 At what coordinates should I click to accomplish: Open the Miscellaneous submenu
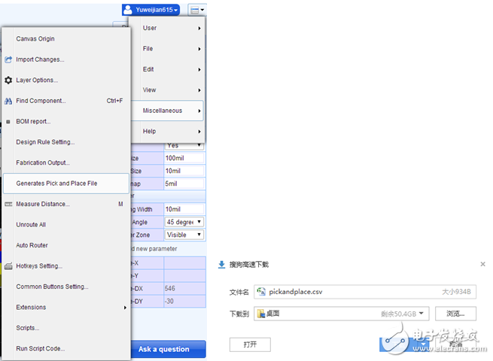click(x=172, y=111)
